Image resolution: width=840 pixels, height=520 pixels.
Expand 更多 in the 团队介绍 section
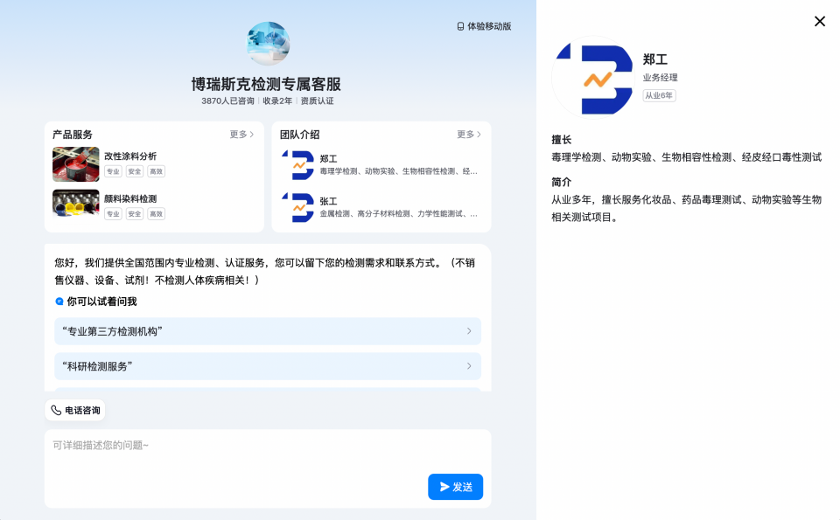tap(469, 135)
